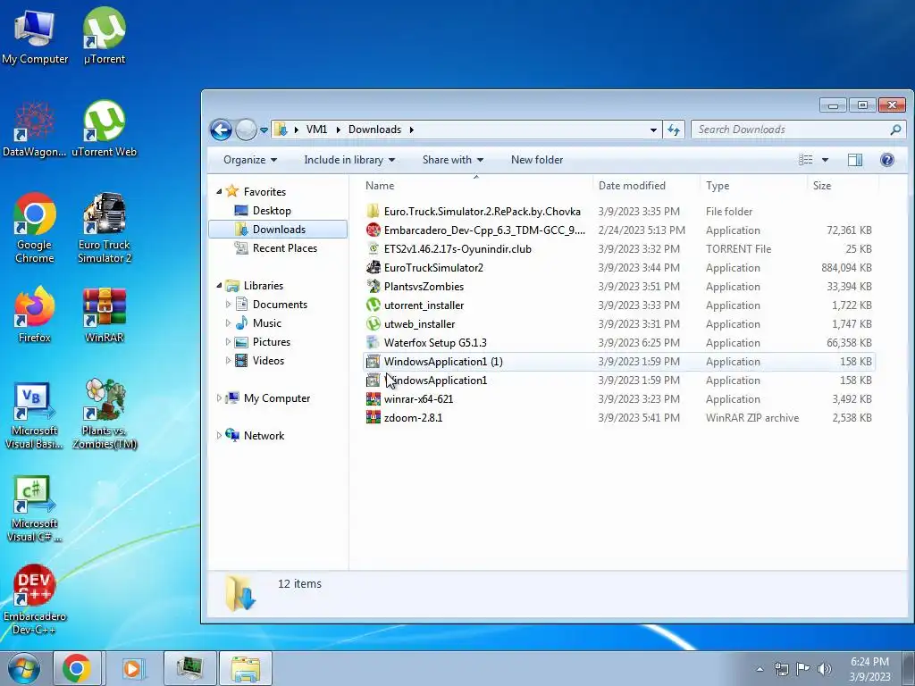The image size is (915, 686).
Task: Click the volume speaker tray icon
Action: coord(825,668)
